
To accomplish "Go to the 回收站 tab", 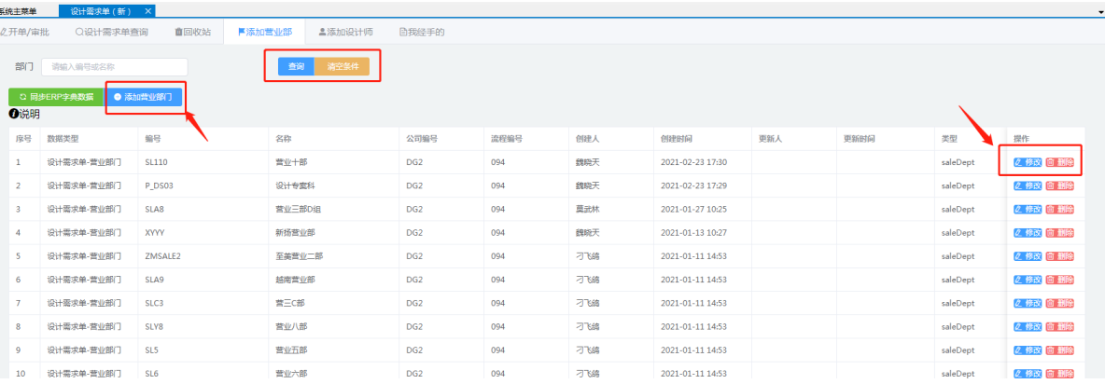I will 192,33.
